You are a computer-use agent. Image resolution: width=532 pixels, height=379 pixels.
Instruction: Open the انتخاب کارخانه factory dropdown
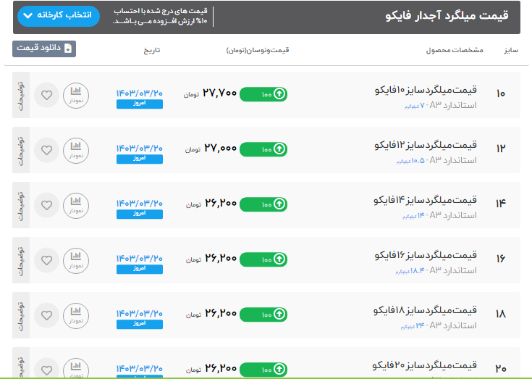tap(57, 16)
